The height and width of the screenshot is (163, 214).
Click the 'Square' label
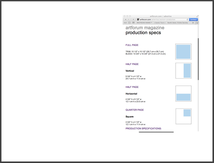pyautogui.click(x=130, y=117)
